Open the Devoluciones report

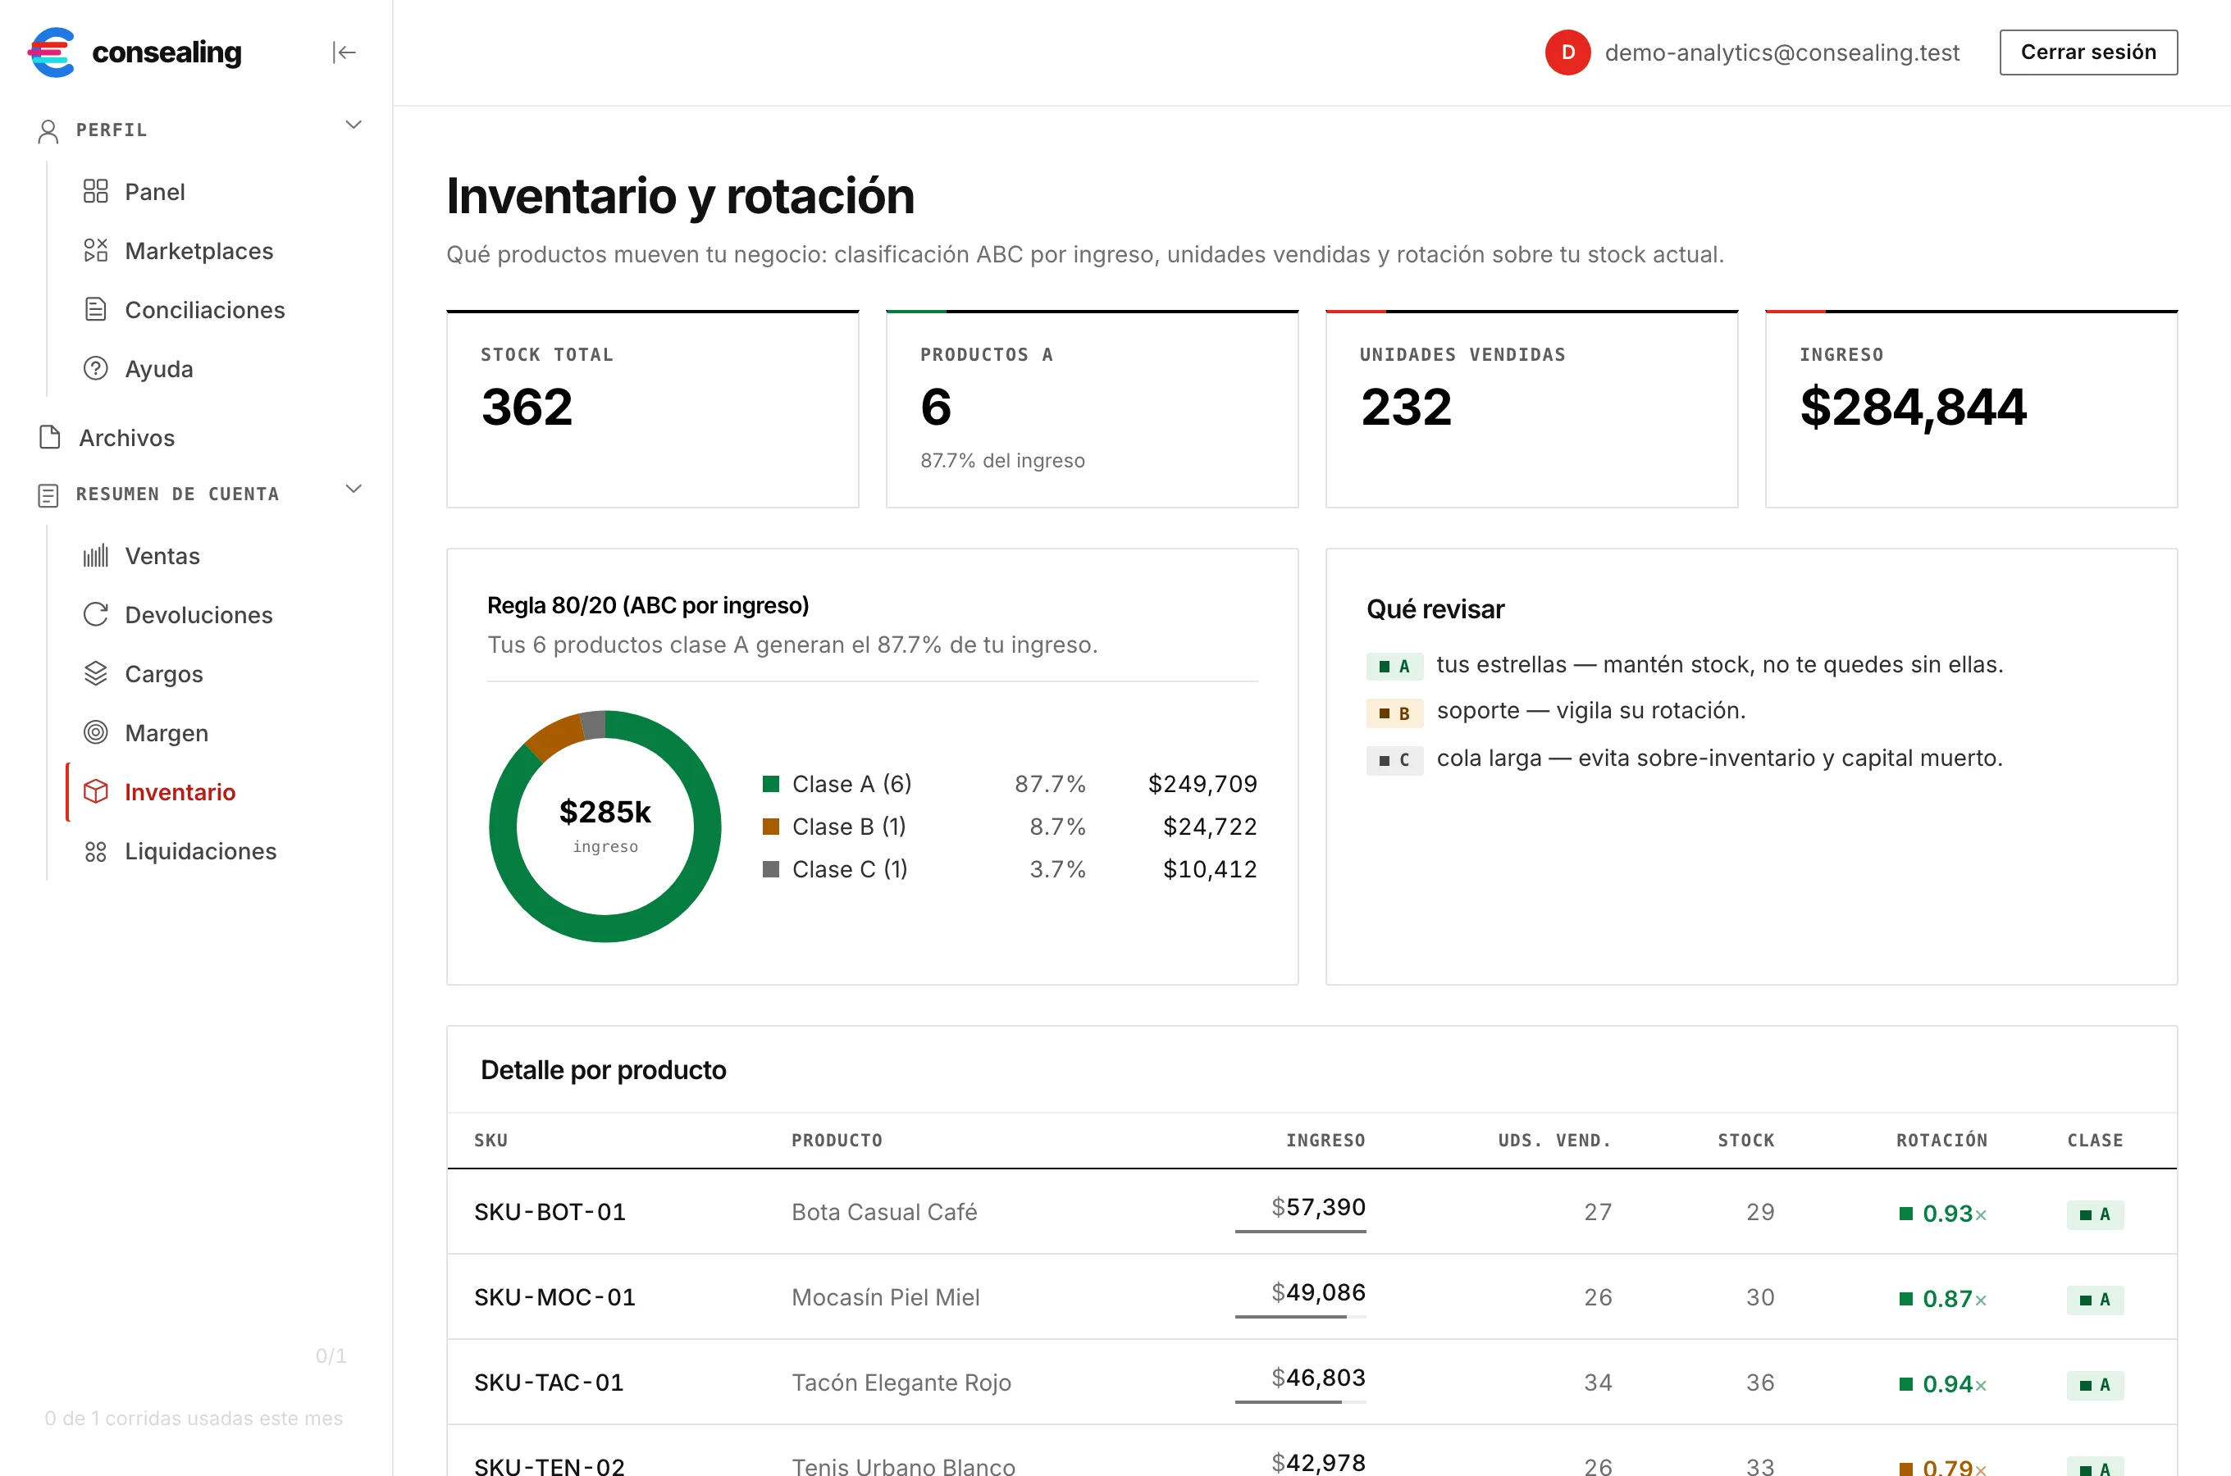[198, 615]
